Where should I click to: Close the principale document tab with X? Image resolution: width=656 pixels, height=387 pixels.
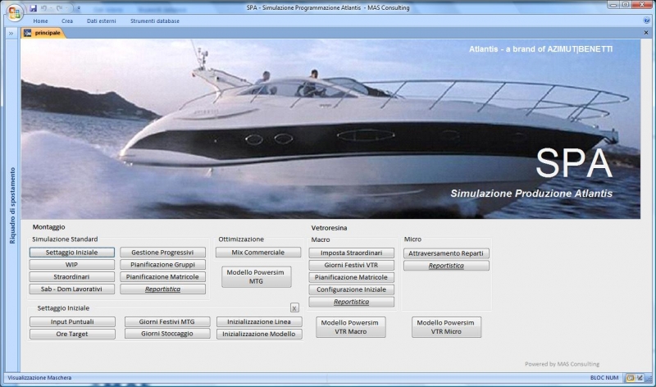click(647, 33)
